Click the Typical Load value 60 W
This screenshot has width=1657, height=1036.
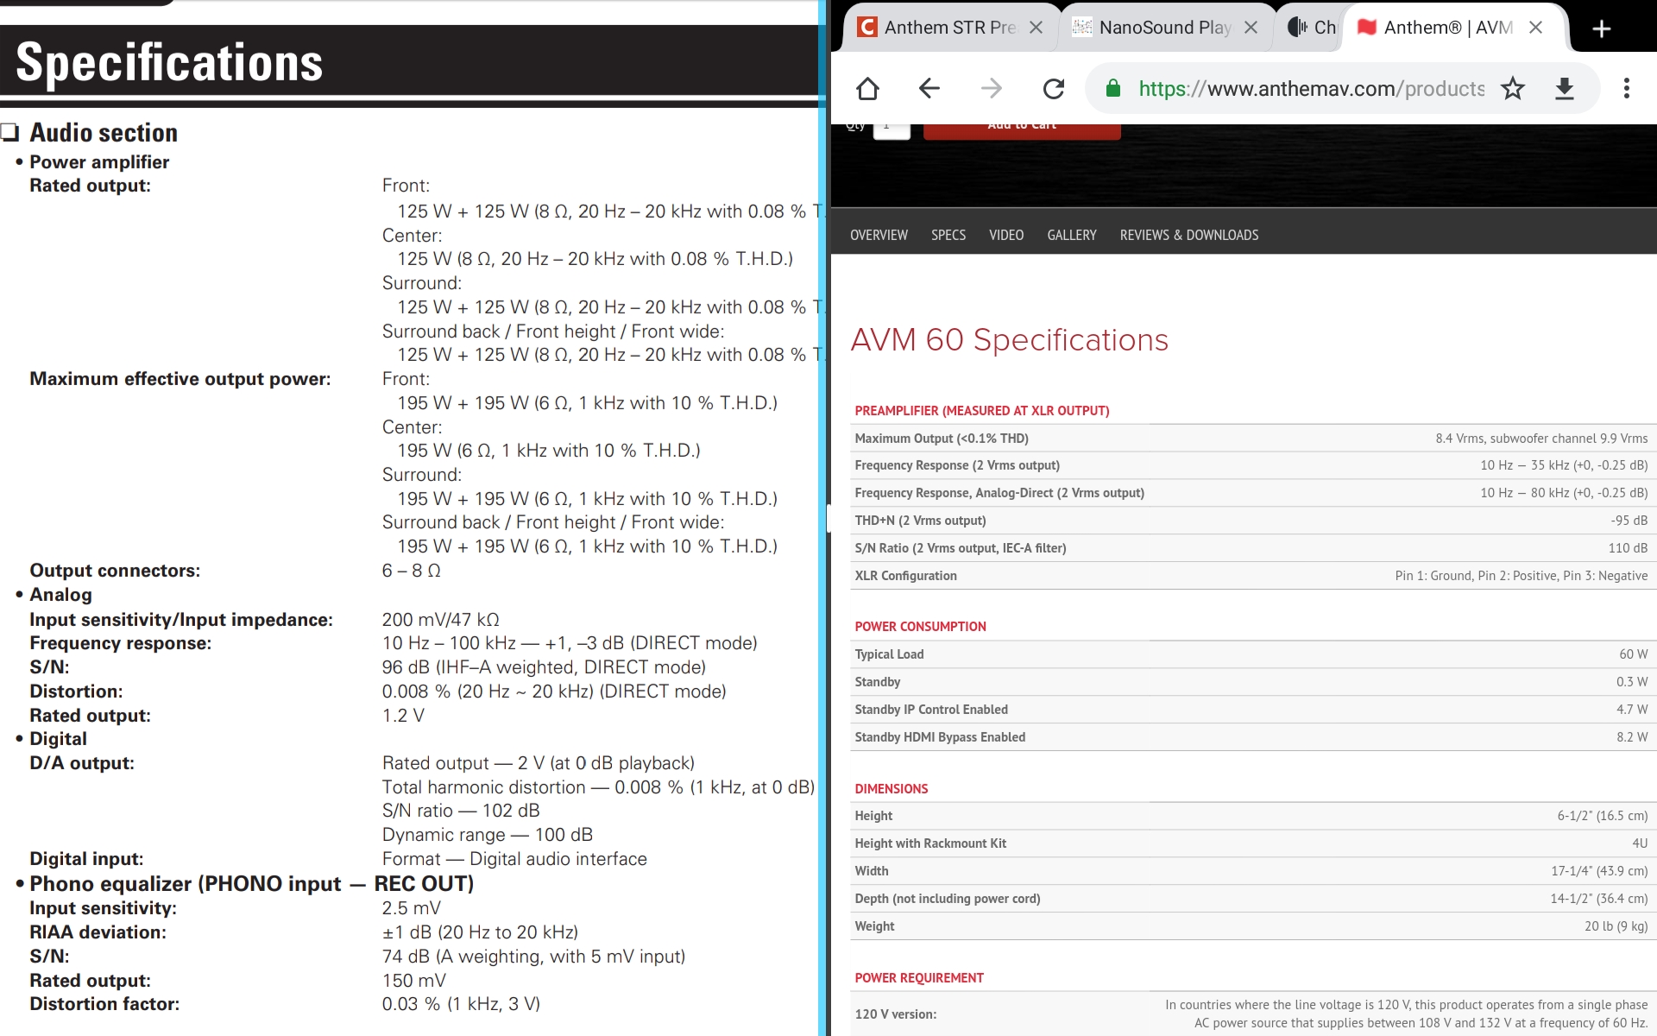[1633, 654]
